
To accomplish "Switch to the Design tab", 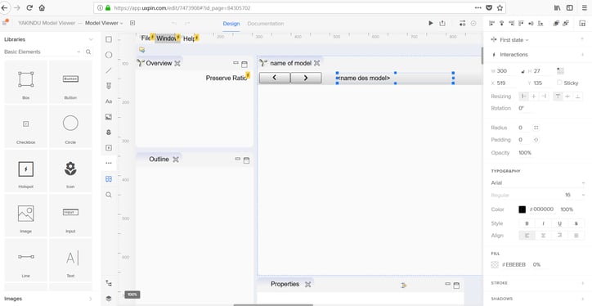I will tap(231, 24).
